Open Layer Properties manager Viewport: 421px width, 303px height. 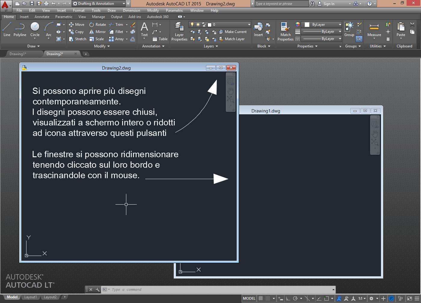click(179, 31)
